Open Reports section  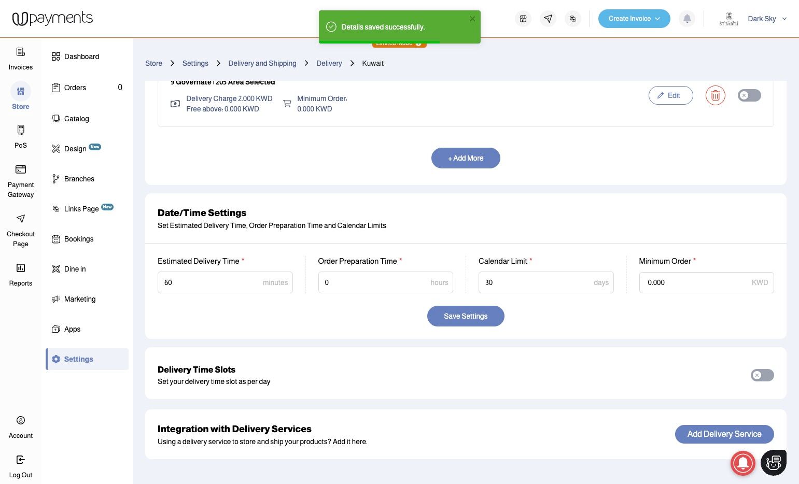[x=21, y=275]
